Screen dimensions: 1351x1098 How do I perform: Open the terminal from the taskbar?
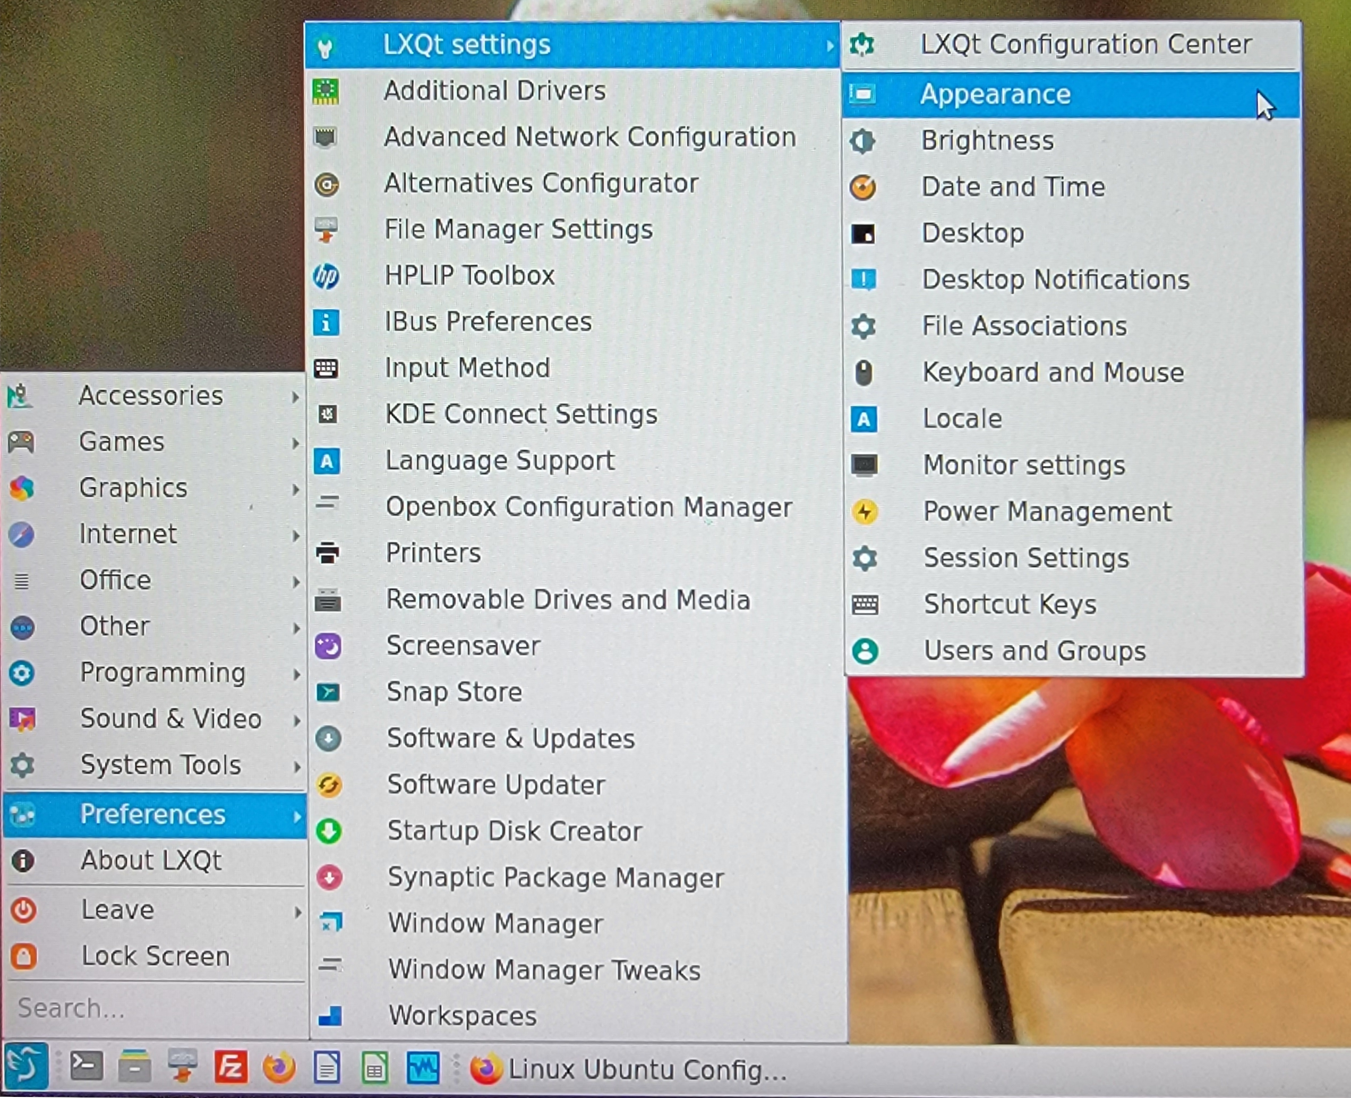click(x=85, y=1068)
